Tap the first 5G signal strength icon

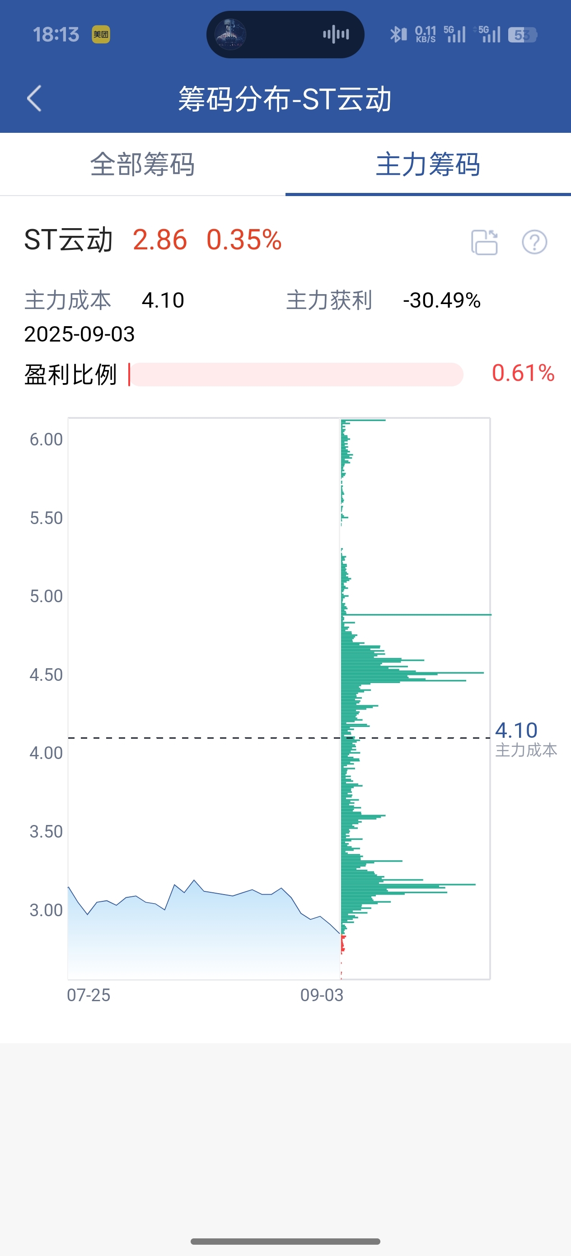click(x=454, y=34)
